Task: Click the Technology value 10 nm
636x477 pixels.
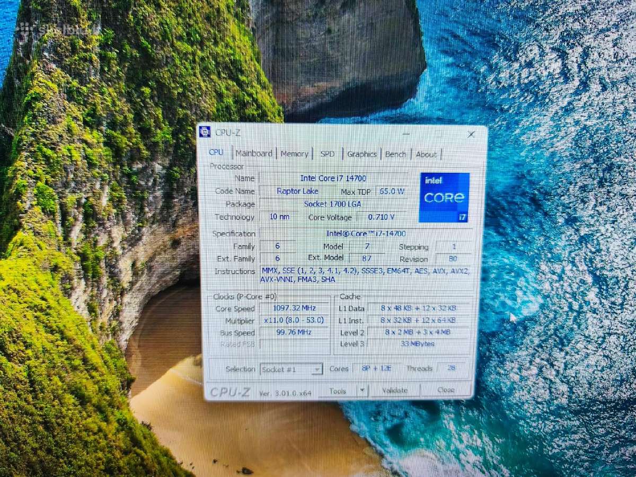Action: 279,217
